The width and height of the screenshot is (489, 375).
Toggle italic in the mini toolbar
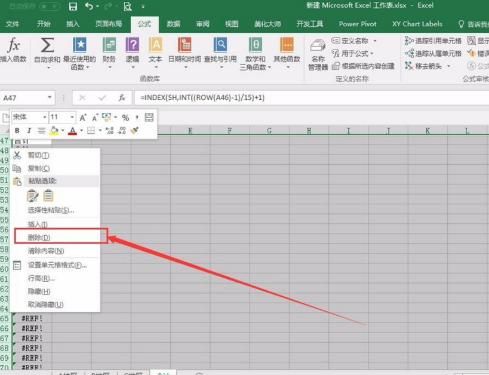29,131
